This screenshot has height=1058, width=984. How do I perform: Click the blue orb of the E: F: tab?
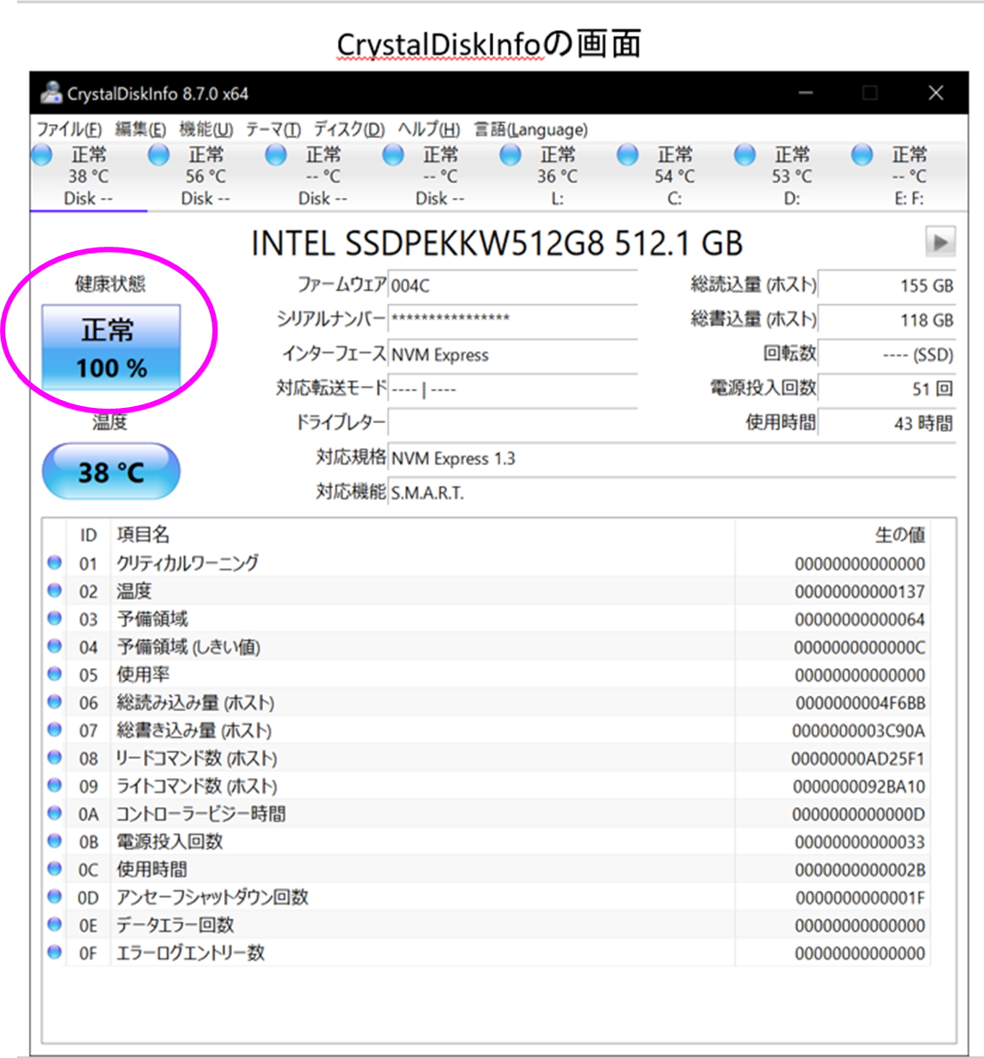[x=863, y=155]
